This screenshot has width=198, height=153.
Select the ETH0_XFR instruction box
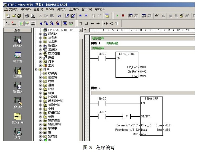click(x=151, y=116)
